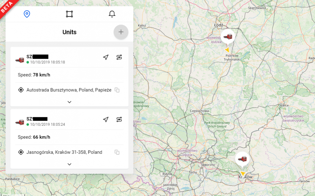Click the Jasnogórska, Kraków 31-358 address text

pos(64,152)
